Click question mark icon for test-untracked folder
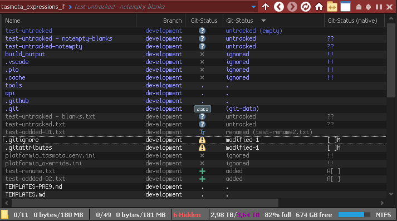 point(202,31)
